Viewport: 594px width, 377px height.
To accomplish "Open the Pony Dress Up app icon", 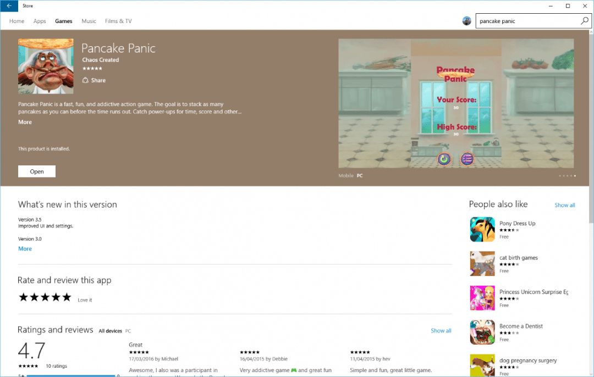I will coord(482,229).
